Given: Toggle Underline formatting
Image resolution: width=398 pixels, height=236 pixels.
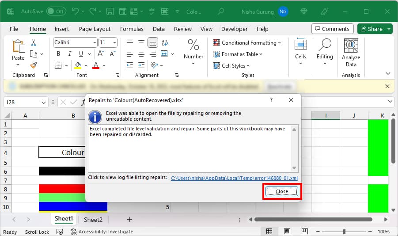Looking at the screenshot, I should click(x=81, y=53).
